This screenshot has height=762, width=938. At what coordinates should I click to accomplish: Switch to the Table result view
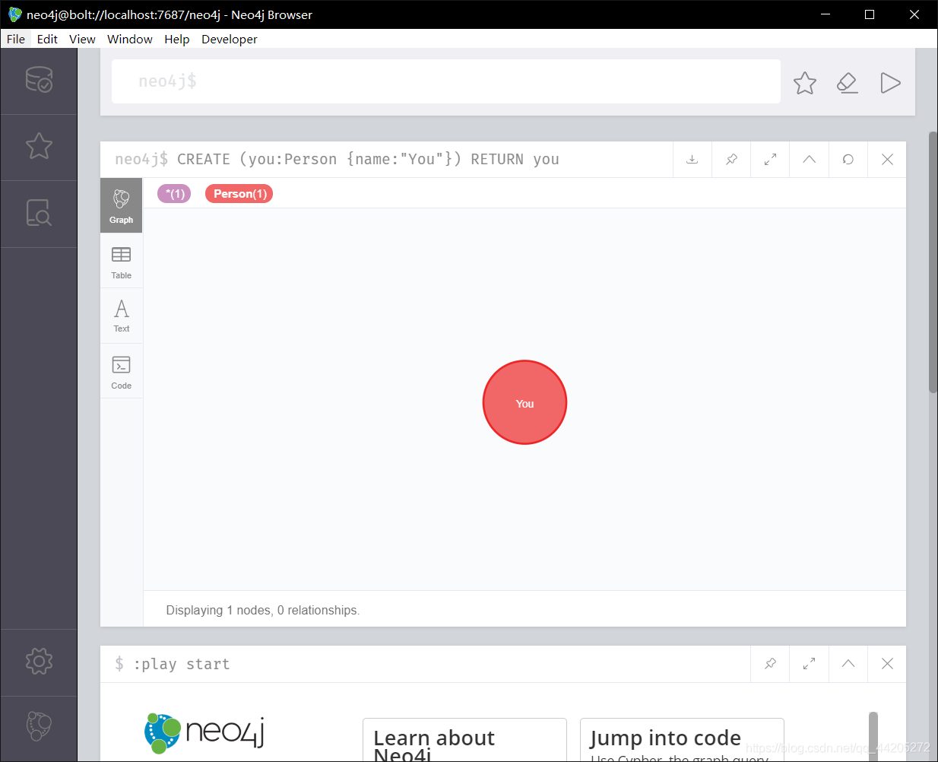[x=121, y=261]
